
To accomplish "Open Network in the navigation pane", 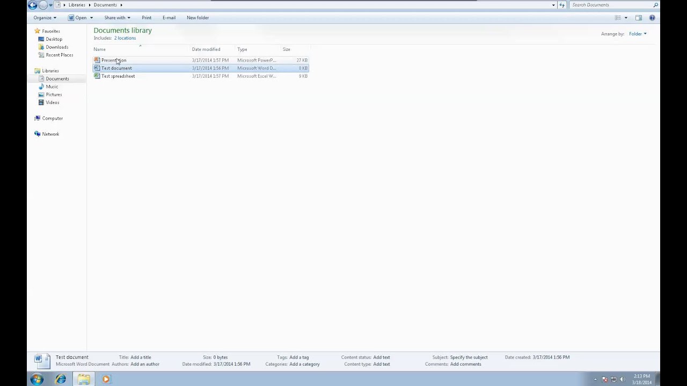I will coord(50,134).
